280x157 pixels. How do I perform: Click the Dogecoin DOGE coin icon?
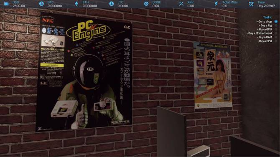point(146,4)
